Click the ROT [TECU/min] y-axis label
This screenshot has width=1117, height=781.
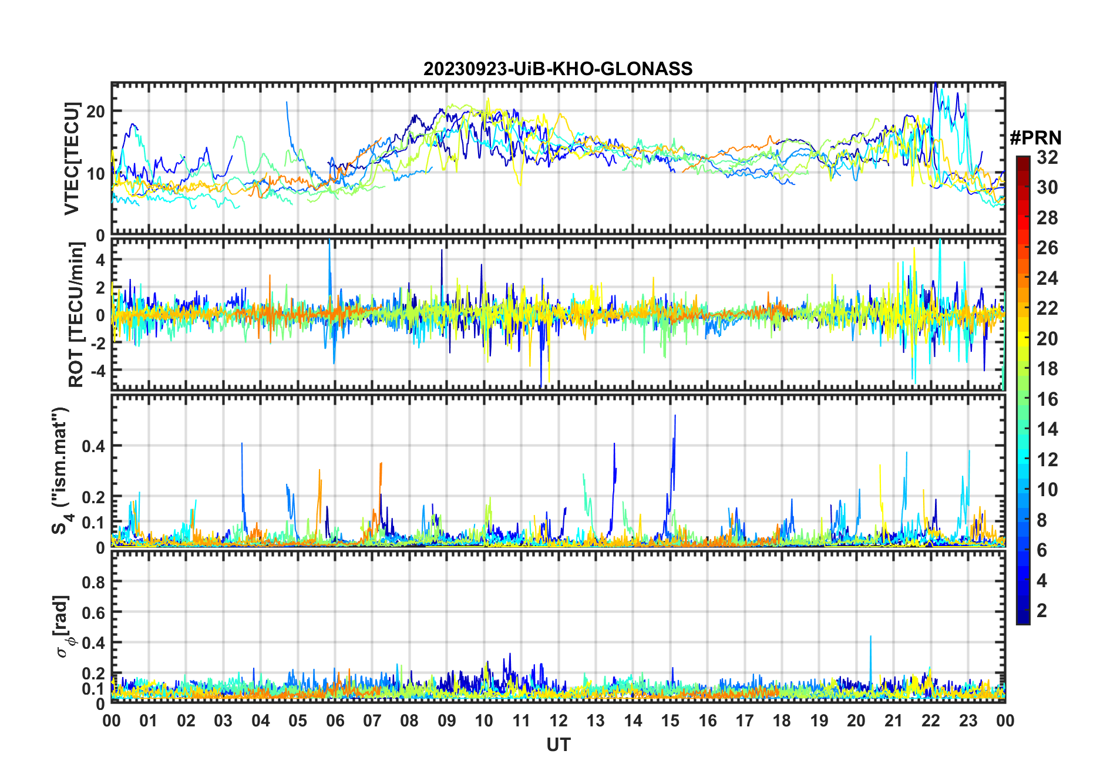(76, 315)
